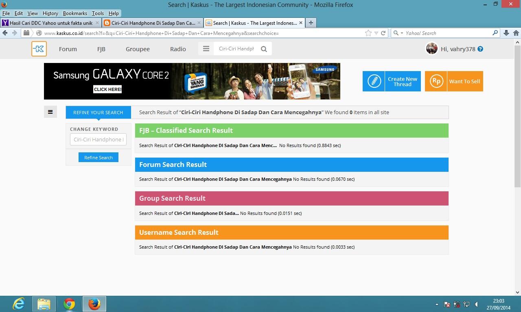Viewport: 521px width, 312px height.
Task: Click the vahry378 avatar picture
Action: pos(431,48)
